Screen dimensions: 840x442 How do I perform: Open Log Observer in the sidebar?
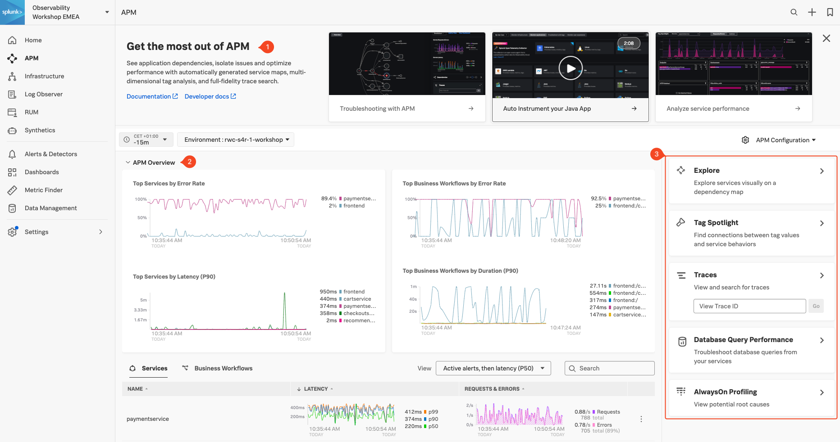click(x=43, y=94)
